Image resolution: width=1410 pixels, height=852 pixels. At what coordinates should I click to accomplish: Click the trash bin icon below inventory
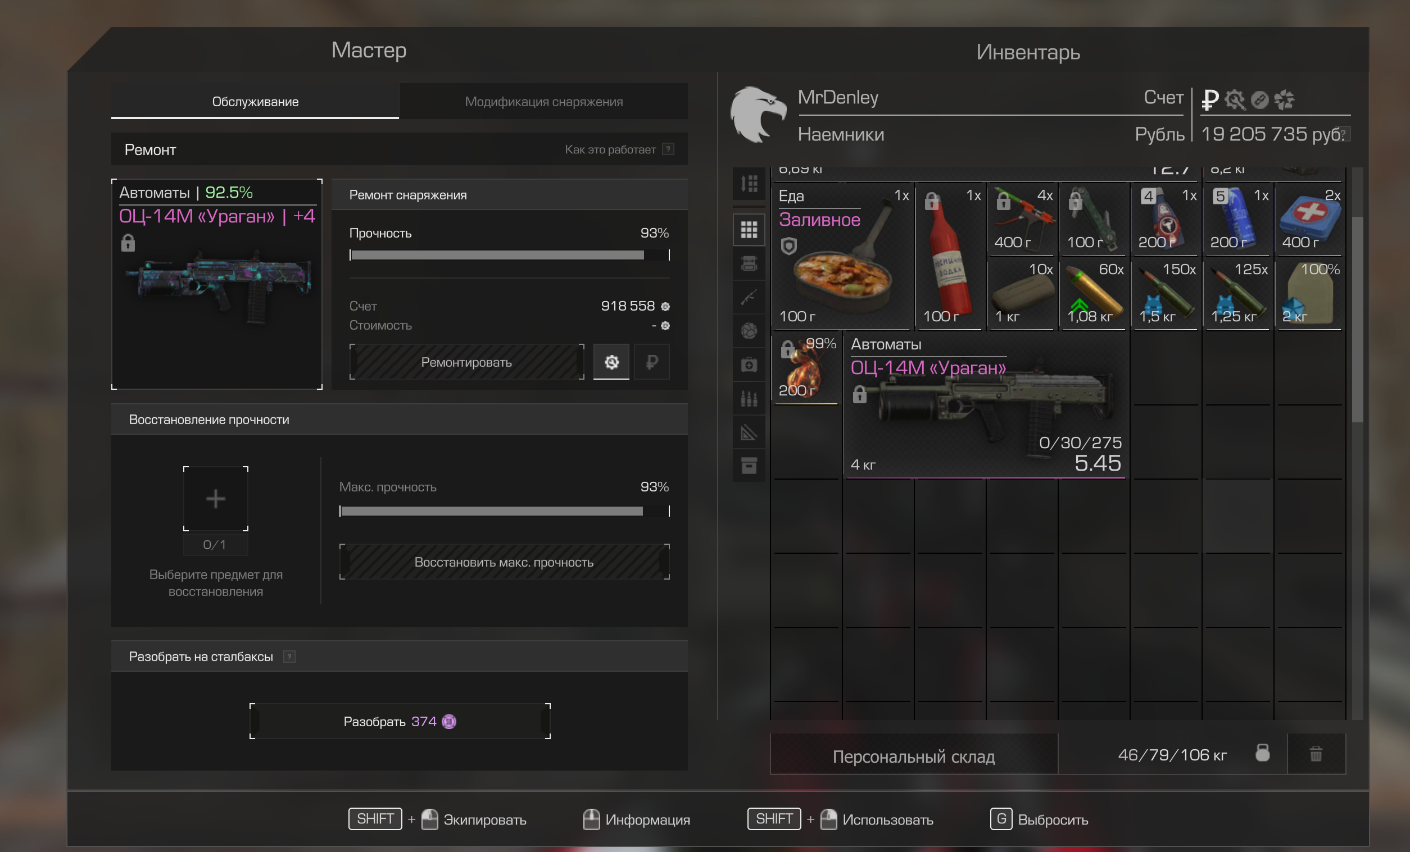point(1316,754)
